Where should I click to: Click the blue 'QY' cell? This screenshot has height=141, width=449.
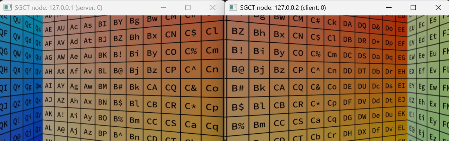17,86
